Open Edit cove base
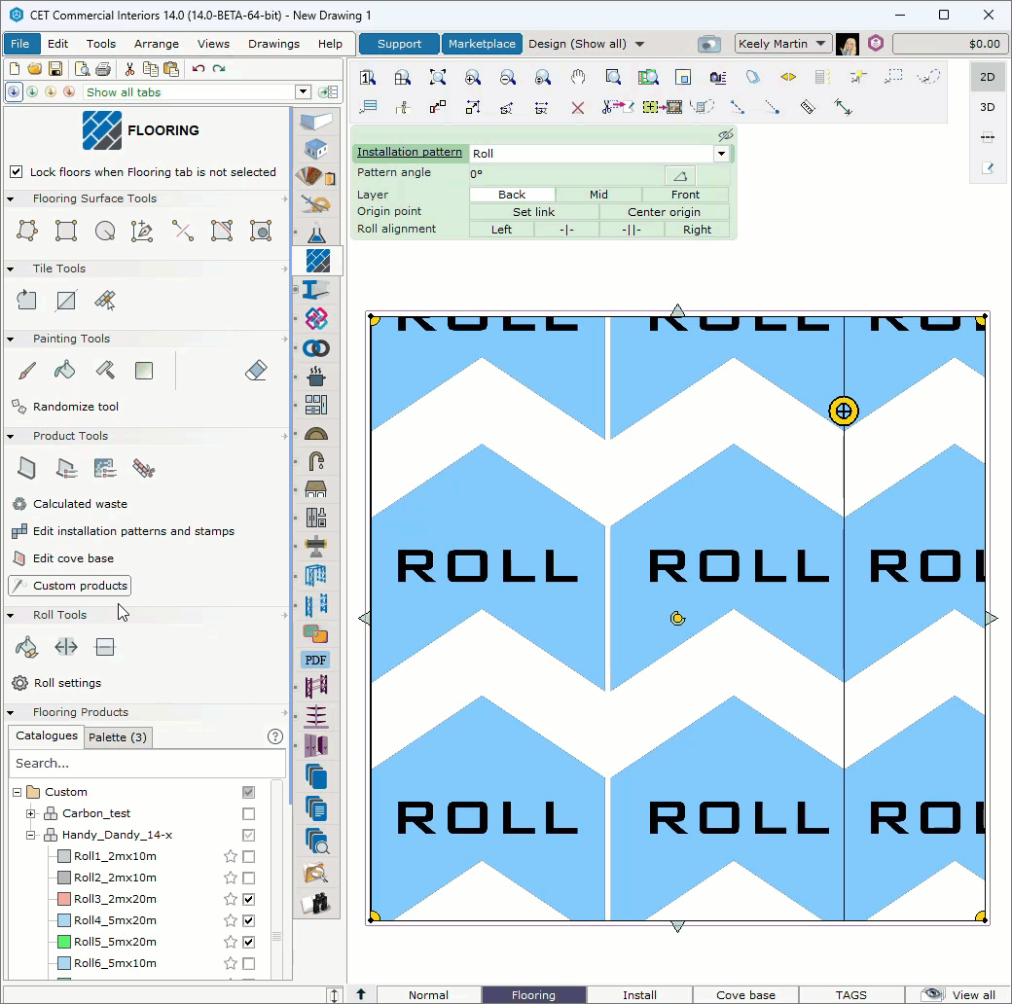Image resolution: width=1012 pixels, height=1004 pixels. pyautogui.click(x=63, y=558)
